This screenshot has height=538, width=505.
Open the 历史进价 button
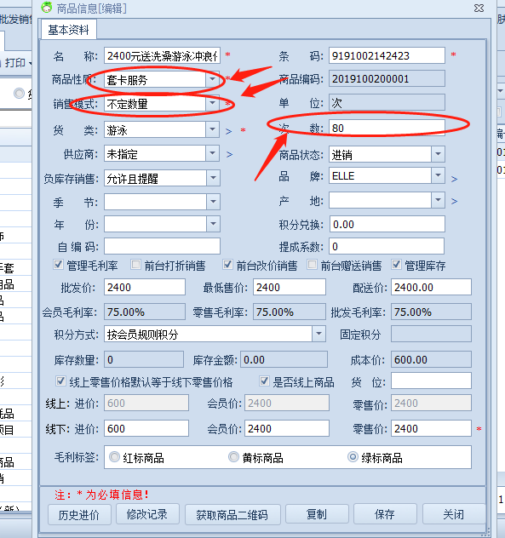pos(79,514)
